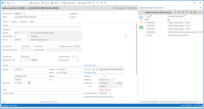Click the map pin next to Post Code

pos(29,83)
